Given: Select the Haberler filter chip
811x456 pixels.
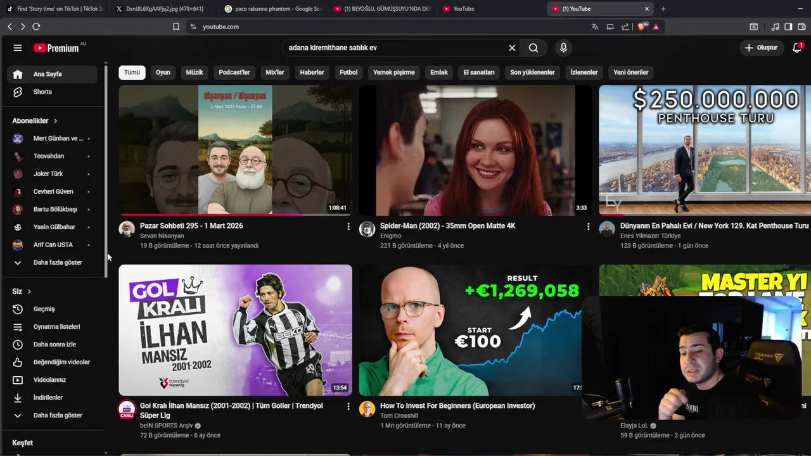Looking at the screenshot, I should pos(312,72).
